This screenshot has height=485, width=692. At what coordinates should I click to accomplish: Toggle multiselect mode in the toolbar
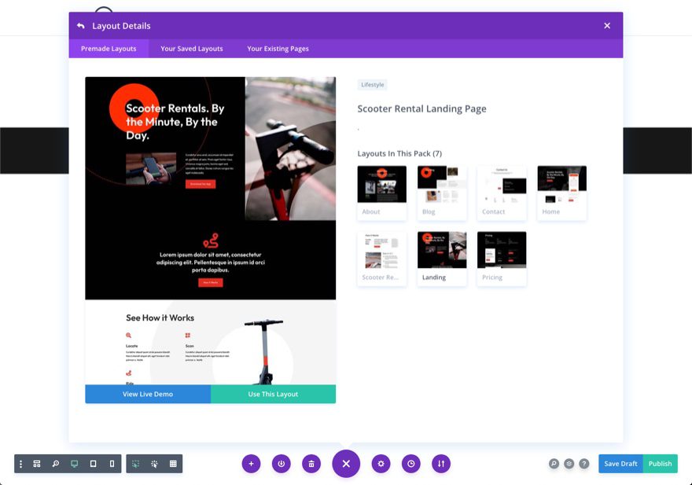[x=134, y=464]
